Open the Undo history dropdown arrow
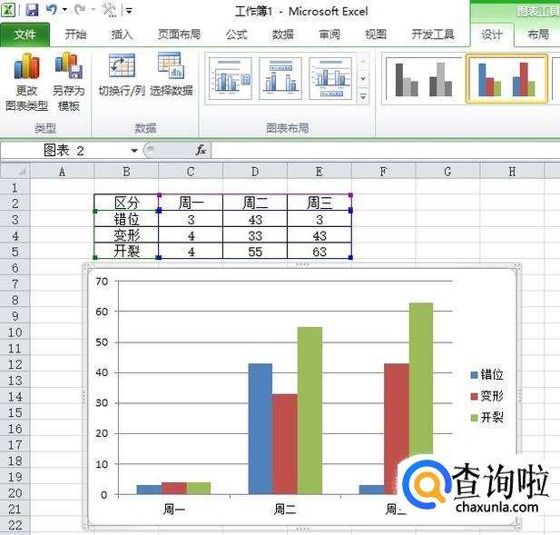 (x=64, y=10)
